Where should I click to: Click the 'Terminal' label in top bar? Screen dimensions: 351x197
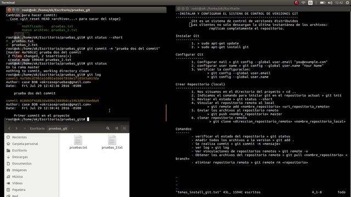pyautogui.click(x=8, y=3)
